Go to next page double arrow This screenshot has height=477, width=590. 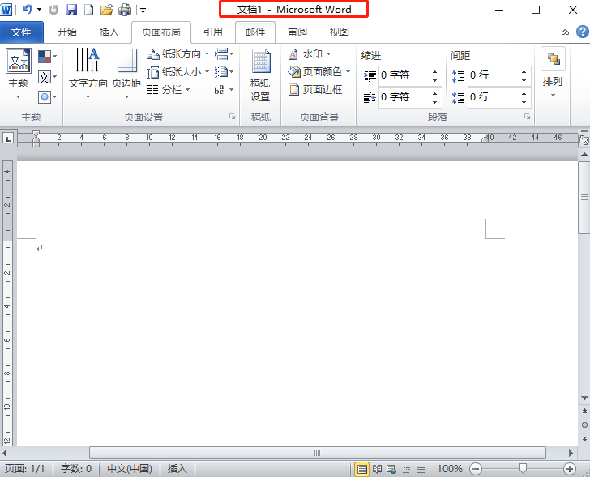584,439
